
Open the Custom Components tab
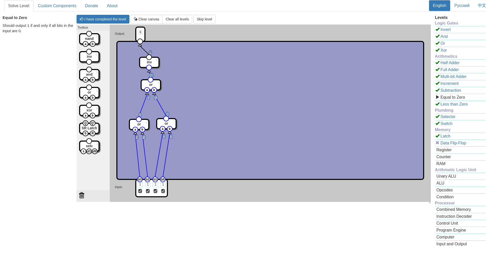click(57, 6)
